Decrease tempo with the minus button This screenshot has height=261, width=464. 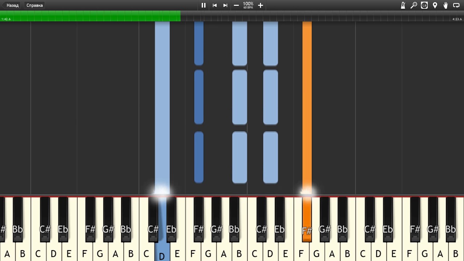click(x=236, y=5)
